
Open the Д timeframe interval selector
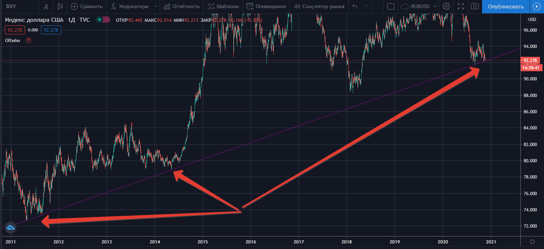click(x=46, y=6)
